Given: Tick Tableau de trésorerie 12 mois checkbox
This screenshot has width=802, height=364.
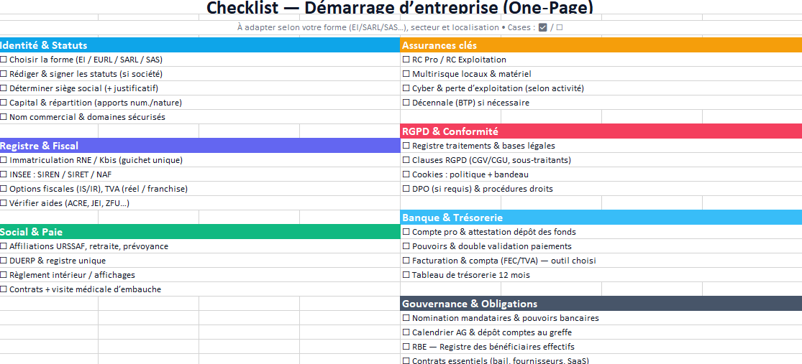Looking at the screenshot, I should (406, 275).
